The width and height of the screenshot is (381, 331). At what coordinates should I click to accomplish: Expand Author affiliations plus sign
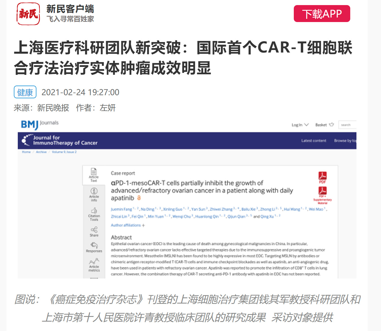click(x=143, y=225)
